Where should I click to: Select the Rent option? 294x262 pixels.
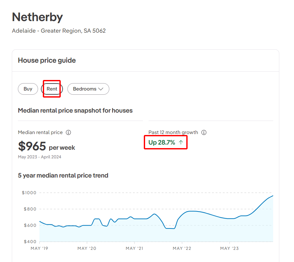pyautogui.click(x=52, y=89)
